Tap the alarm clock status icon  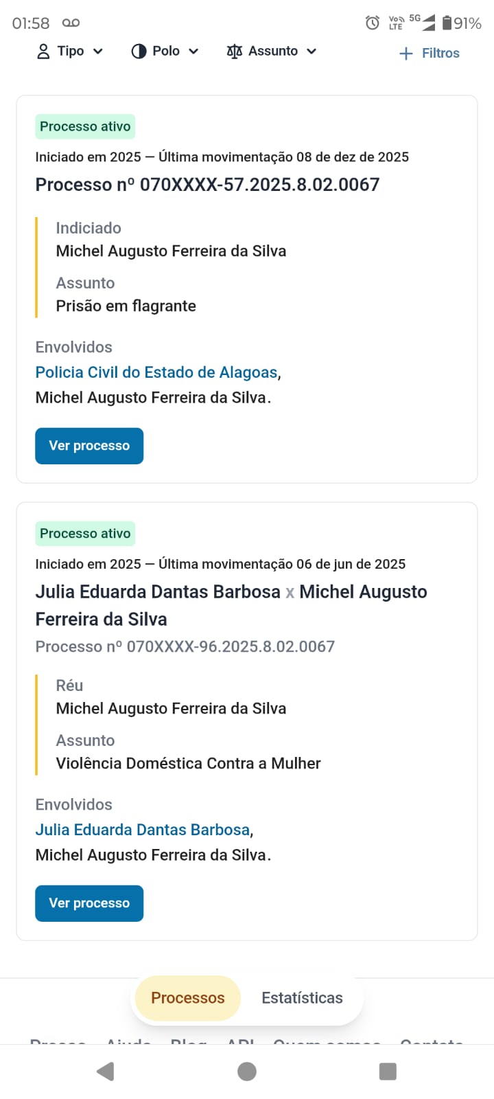pos(373,23)
